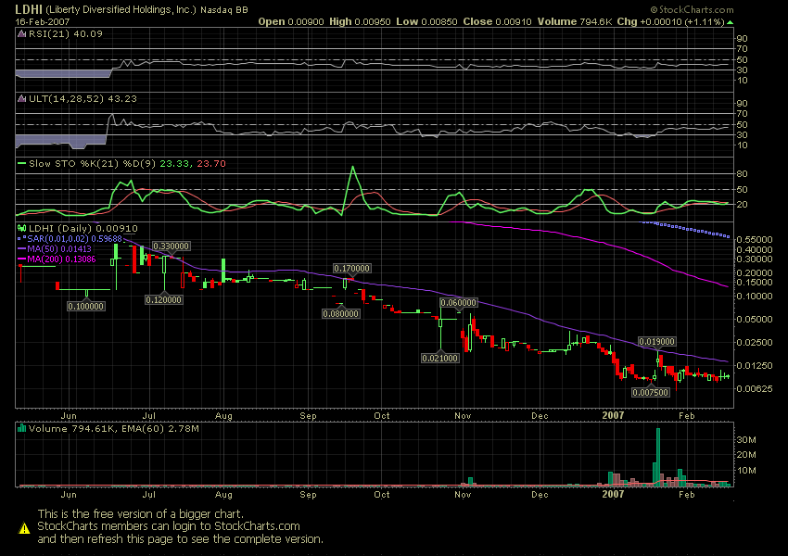The height and width of the screenshot is (556, 788).
Task: Click the ULT(14,28,52) 43.23 label
Action: 83,99
